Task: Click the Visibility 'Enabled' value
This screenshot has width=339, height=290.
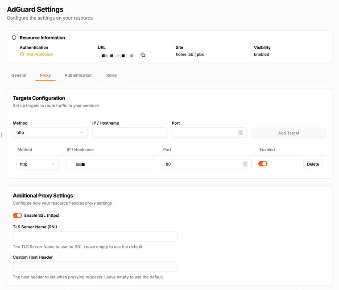Action: tap(261, 55)
